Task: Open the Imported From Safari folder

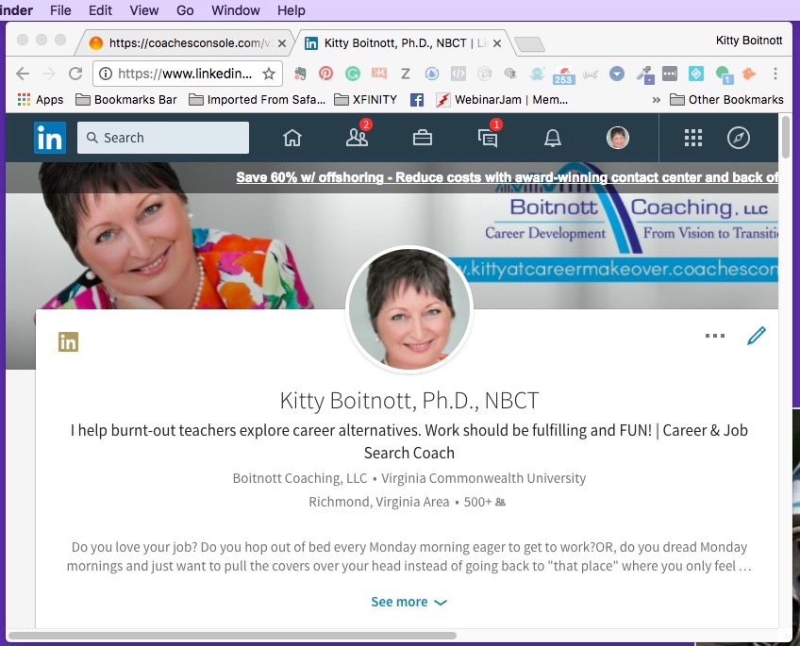Action: [x=258, y=99]
